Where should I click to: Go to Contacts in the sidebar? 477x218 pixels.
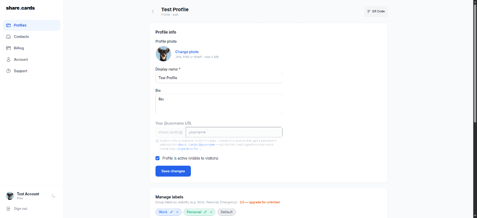click(21, 37)
